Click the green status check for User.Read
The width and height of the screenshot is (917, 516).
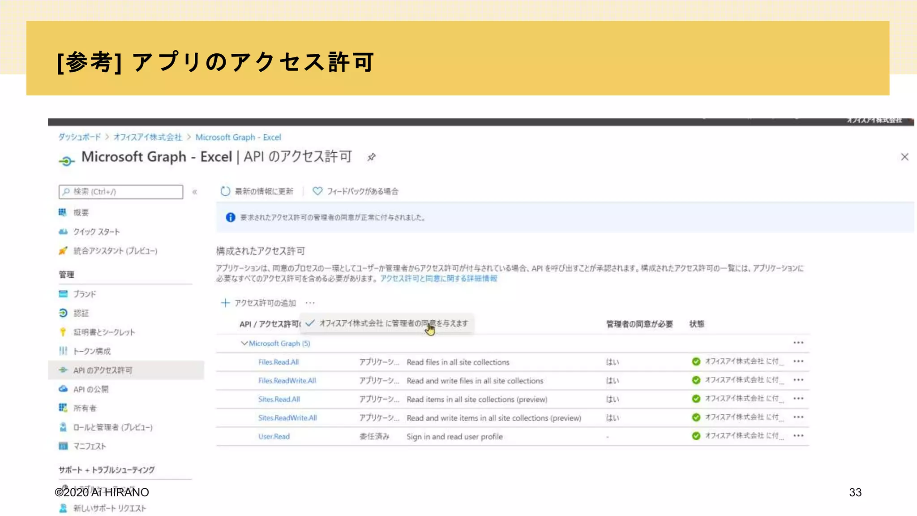(696, 436)
